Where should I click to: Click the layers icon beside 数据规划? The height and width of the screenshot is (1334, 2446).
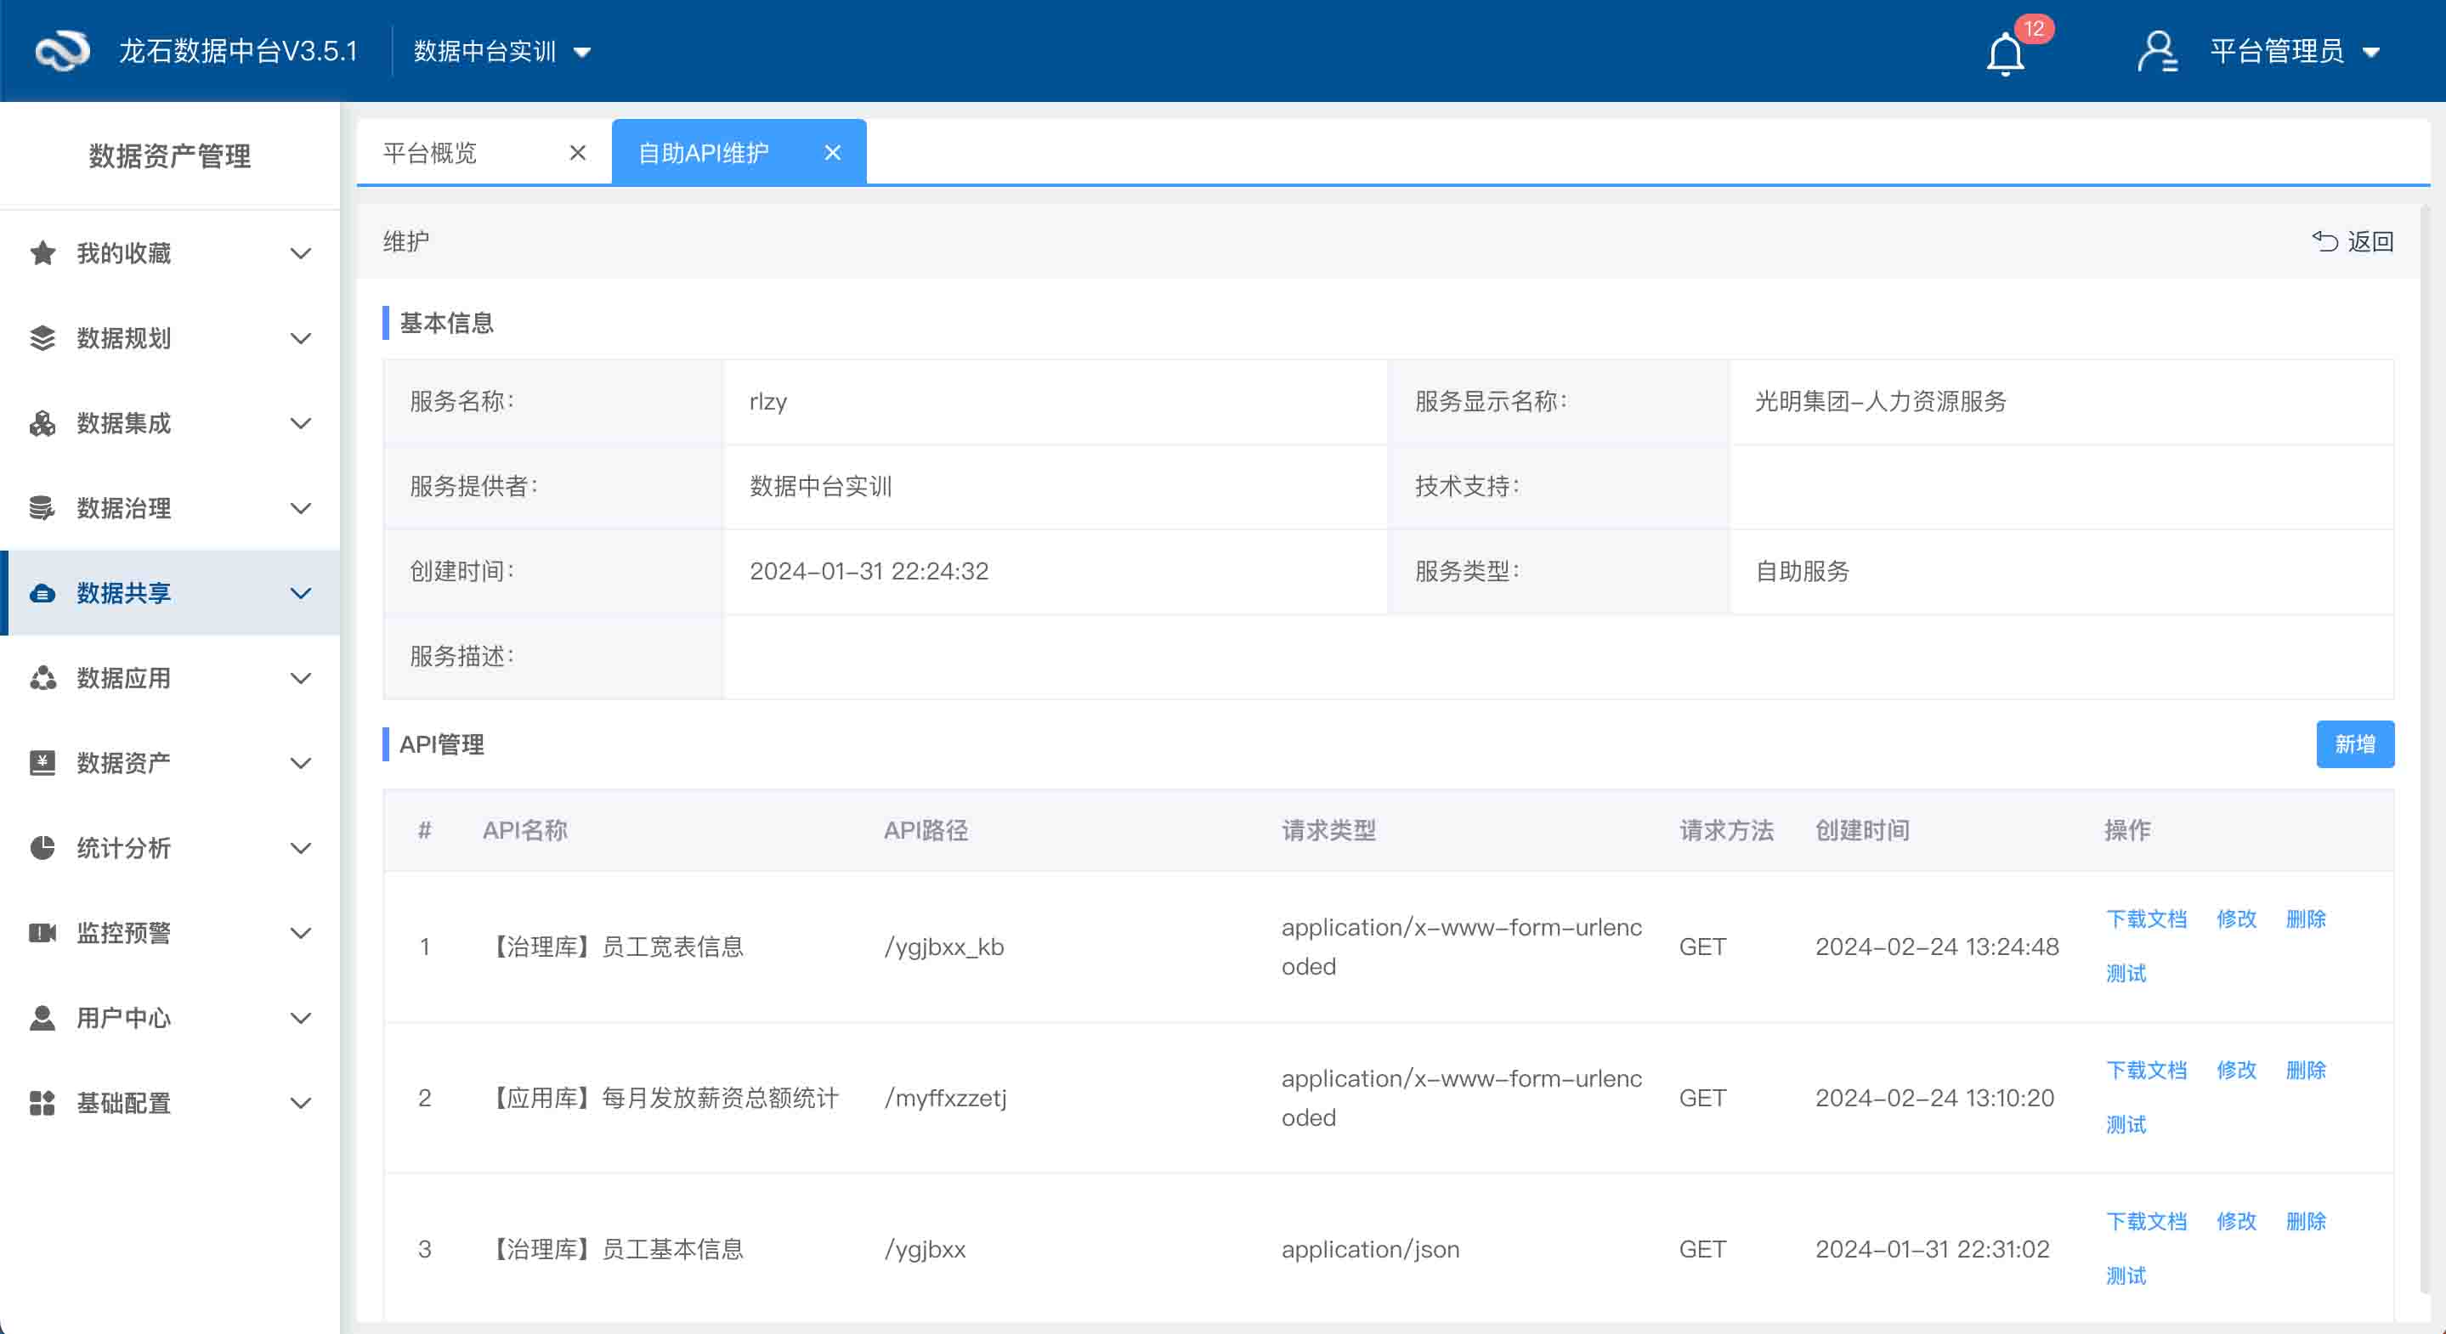(x=42, y=338)
